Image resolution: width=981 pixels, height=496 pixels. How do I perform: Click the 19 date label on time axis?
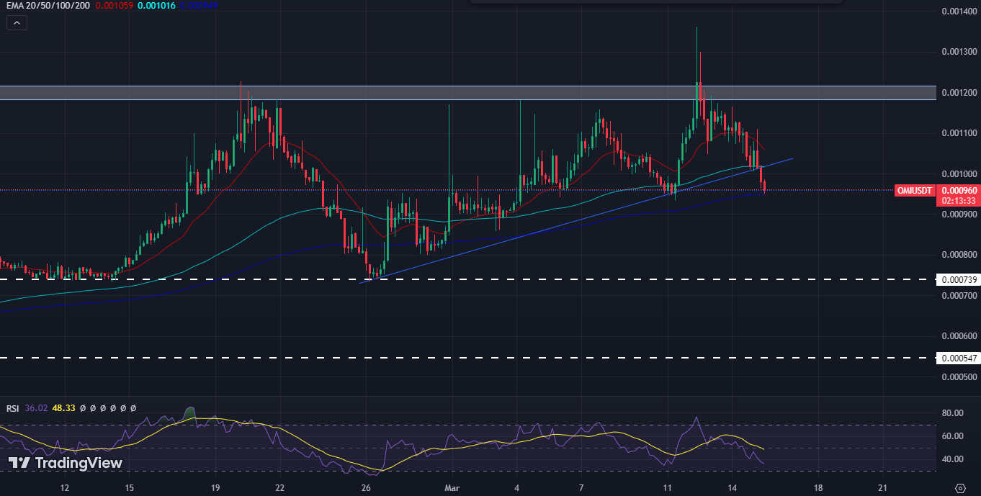[215, 487]
